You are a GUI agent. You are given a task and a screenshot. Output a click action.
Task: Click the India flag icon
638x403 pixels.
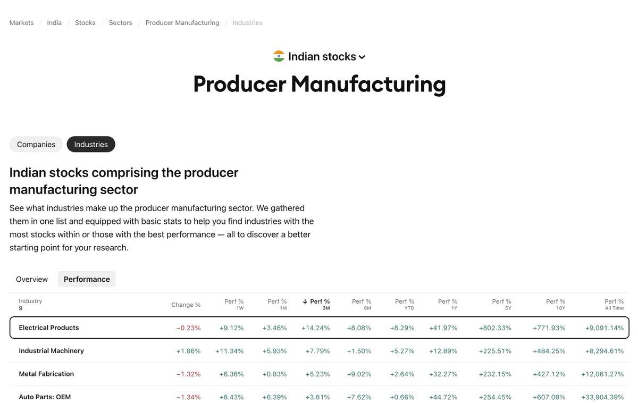(279, 56)
